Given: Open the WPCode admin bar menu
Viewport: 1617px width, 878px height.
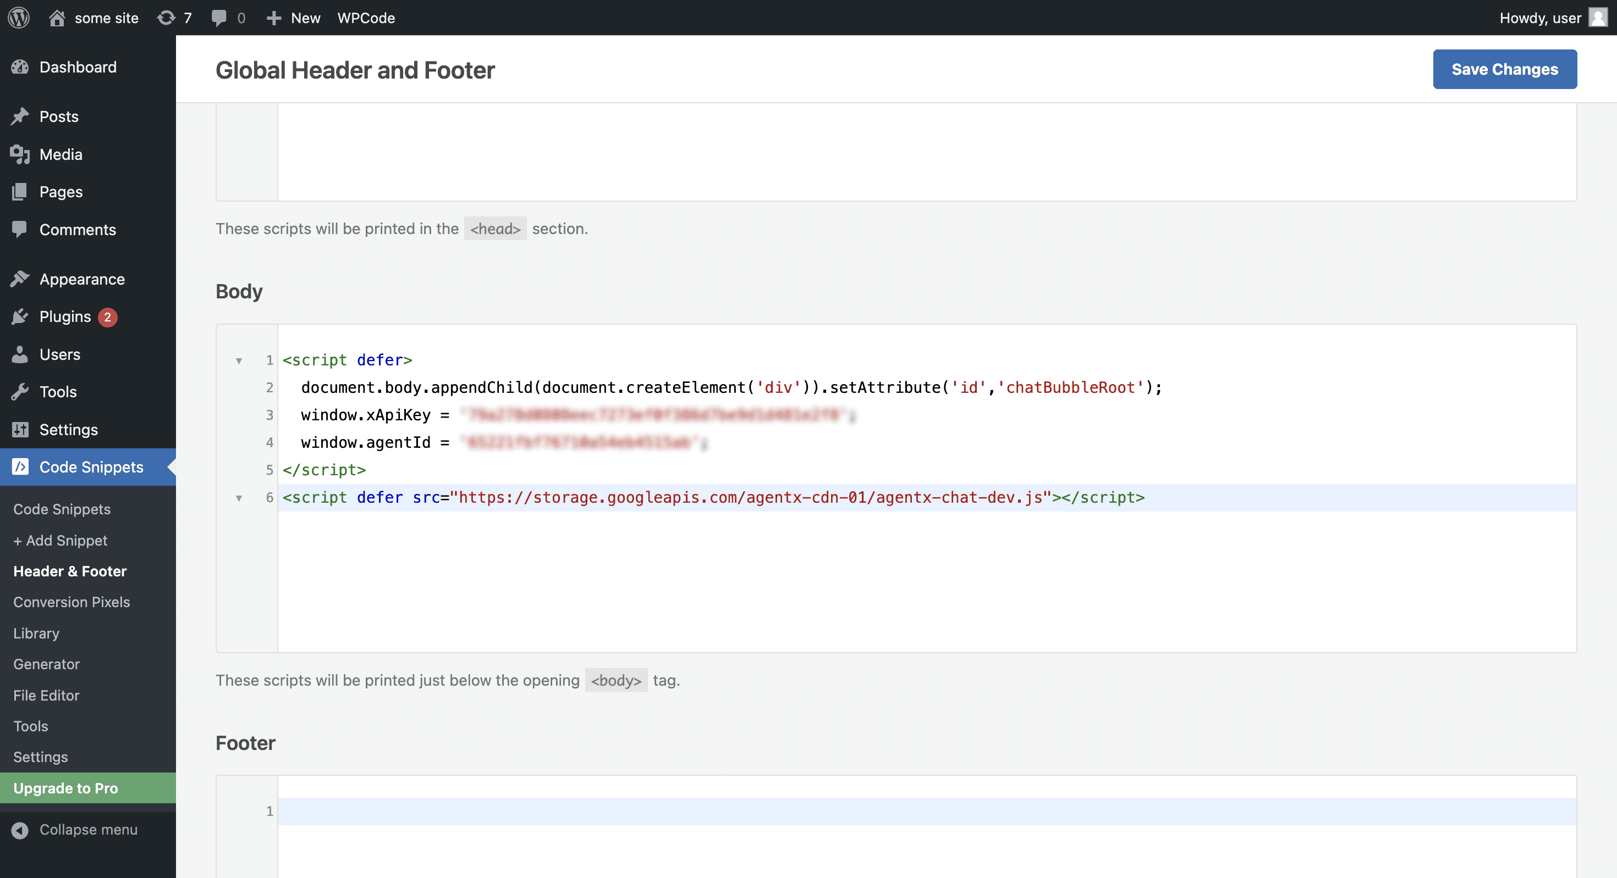Looking at the screenshot, I should [366, 18].
